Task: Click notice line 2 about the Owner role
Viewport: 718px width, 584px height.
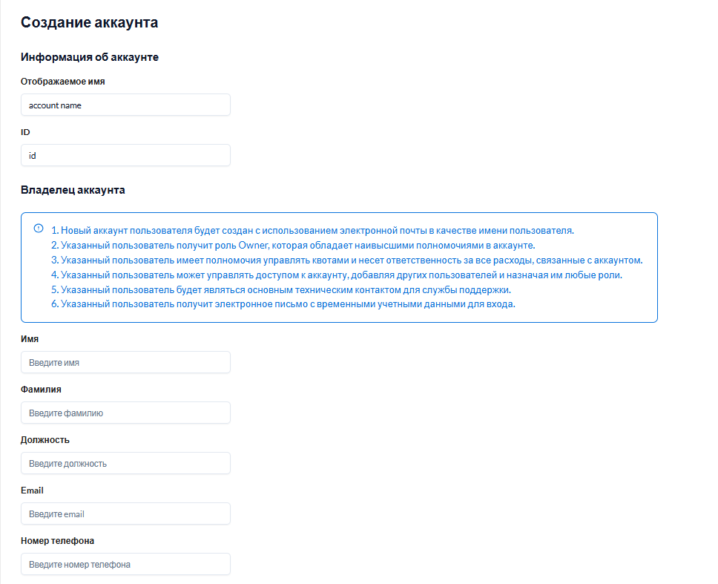Action: pos(293,246)
